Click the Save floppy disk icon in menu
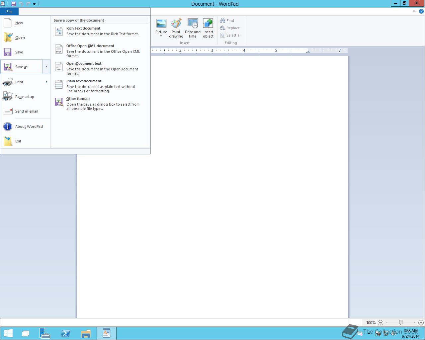This screenshot has width=425, height=340. pos(8,52)
